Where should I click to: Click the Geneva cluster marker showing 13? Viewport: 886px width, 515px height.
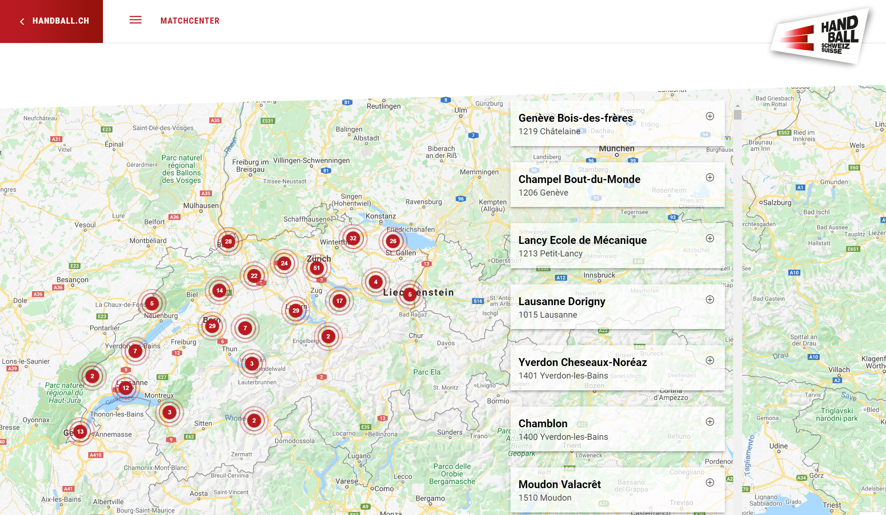tap(80, 432)
